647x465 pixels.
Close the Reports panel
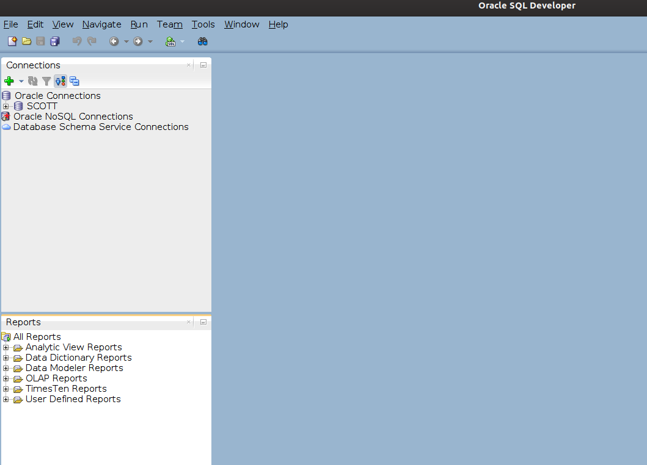click(189, 322)
